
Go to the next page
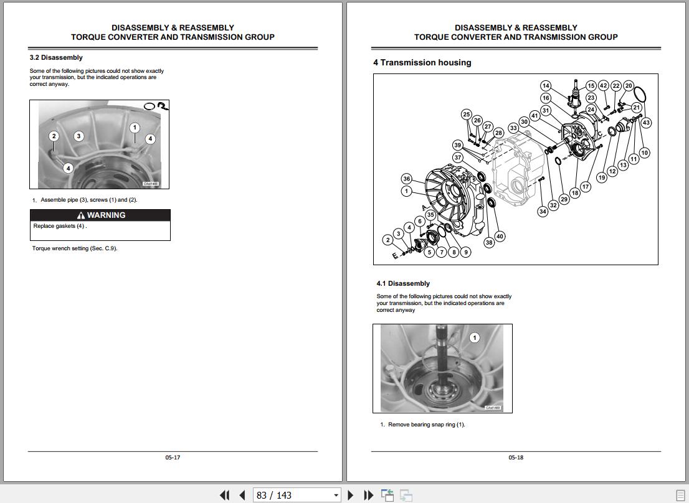point(351,495)
